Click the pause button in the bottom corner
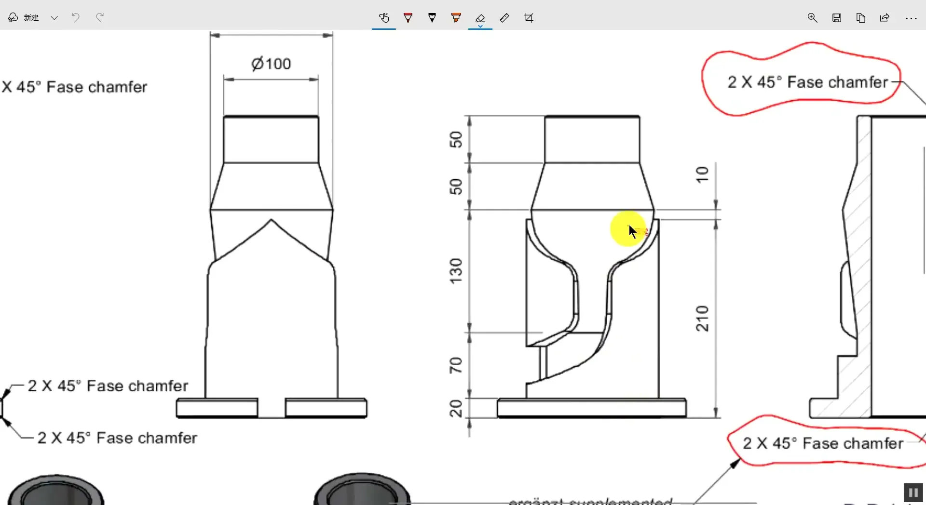This screenshot has width=926, height=505. (x=913, y=493)
